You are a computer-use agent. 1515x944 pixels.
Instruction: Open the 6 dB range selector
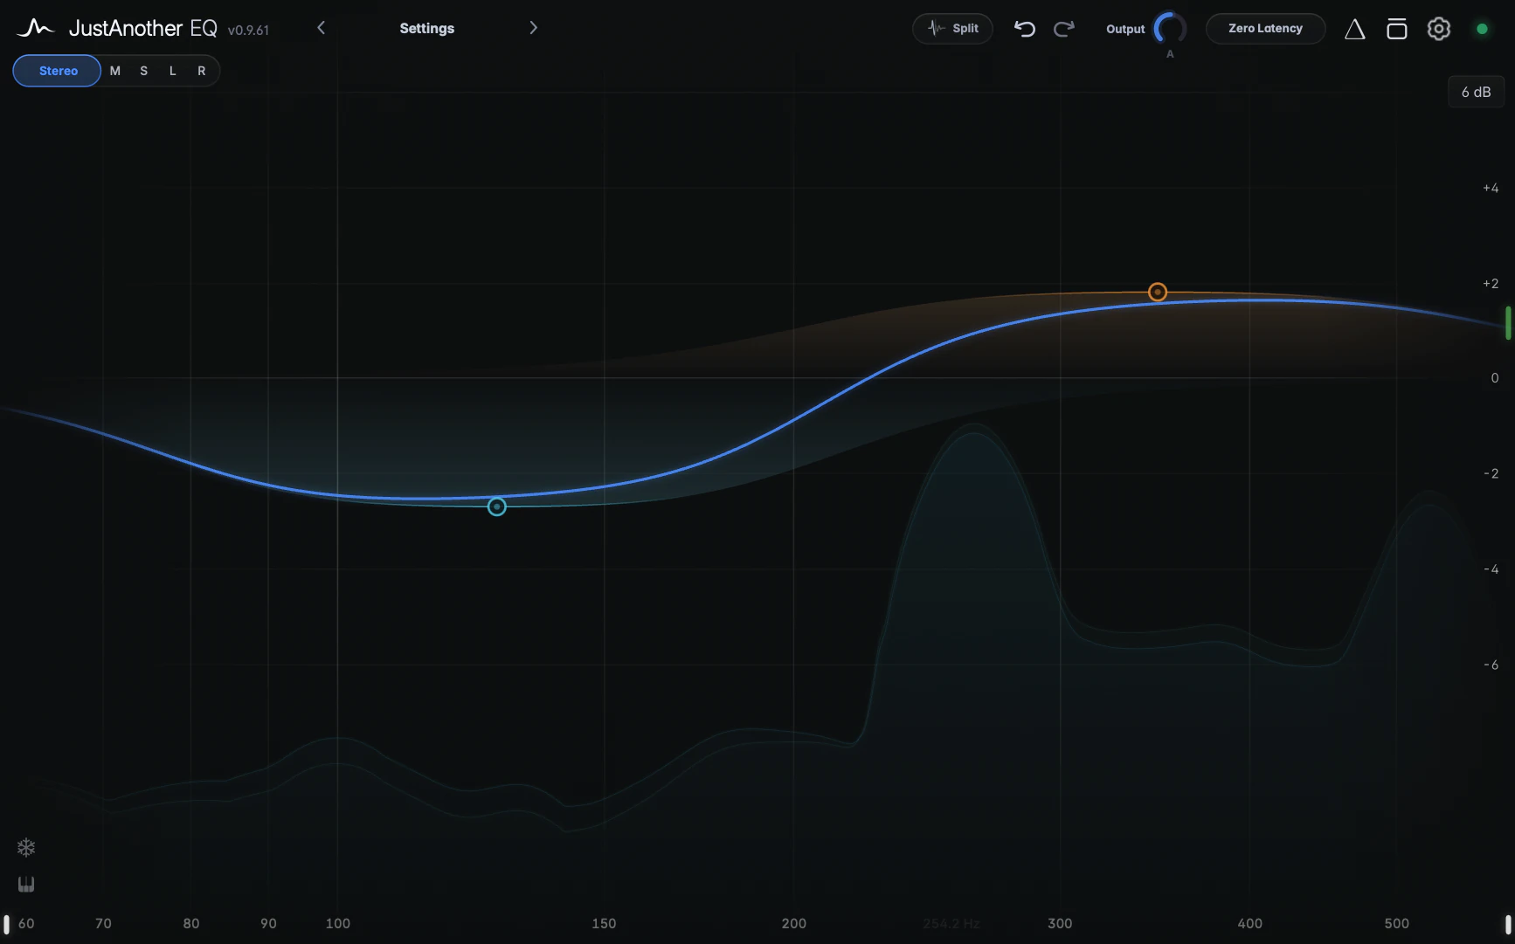tap(1477, 92)
